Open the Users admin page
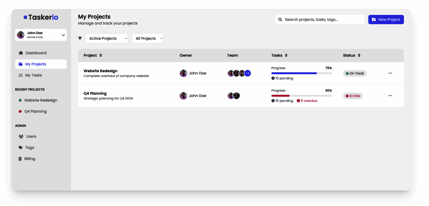This screenshot has height=206, width=429. tap(31, 136)
